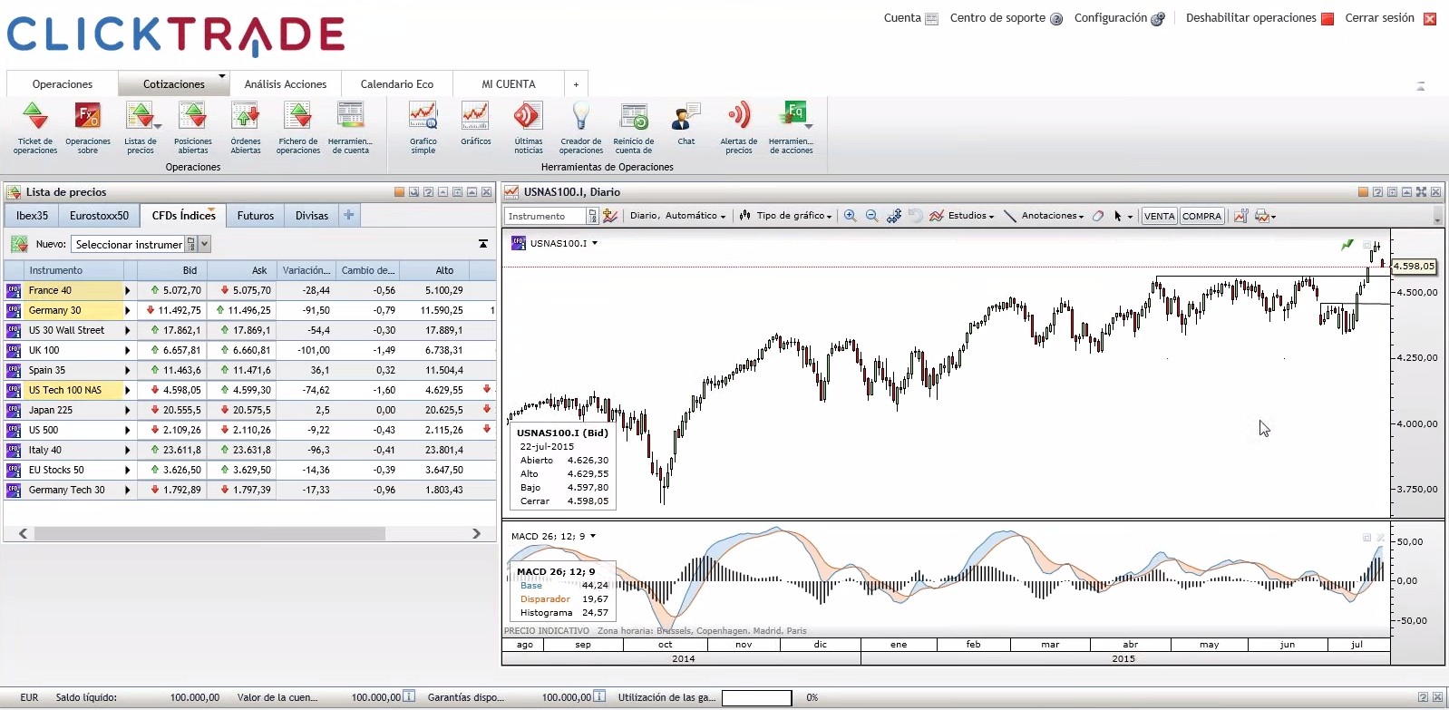Add new main tab with plus
Image resolution: width=1449 pixels, height=710 pixels.
point(576,84)
